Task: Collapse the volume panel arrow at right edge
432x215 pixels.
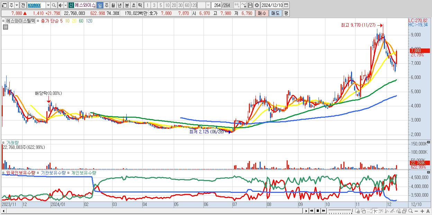Action: pyautogui.click(x=429, y=142)
